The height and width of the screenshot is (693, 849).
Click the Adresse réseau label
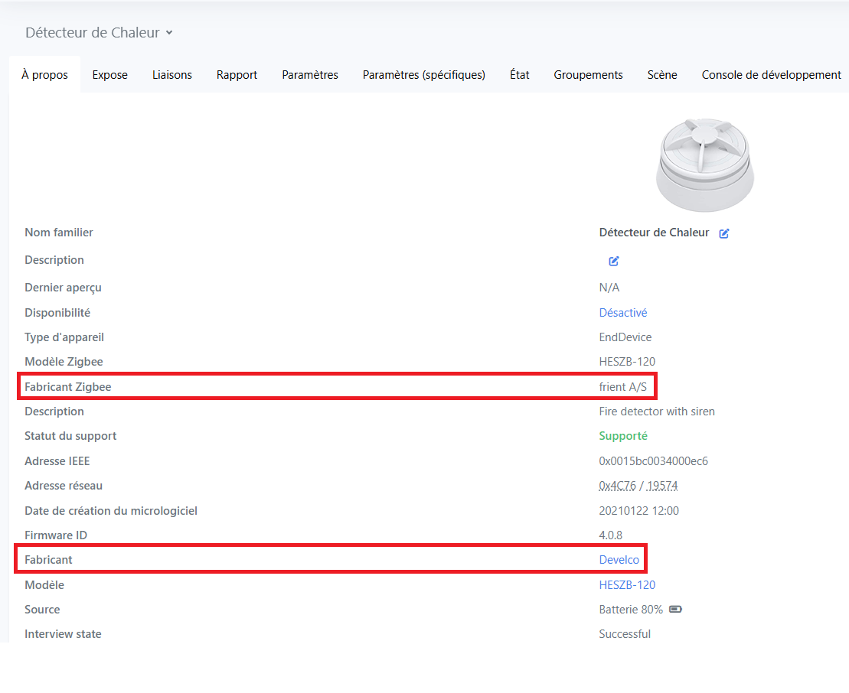(x=64, y=486)
